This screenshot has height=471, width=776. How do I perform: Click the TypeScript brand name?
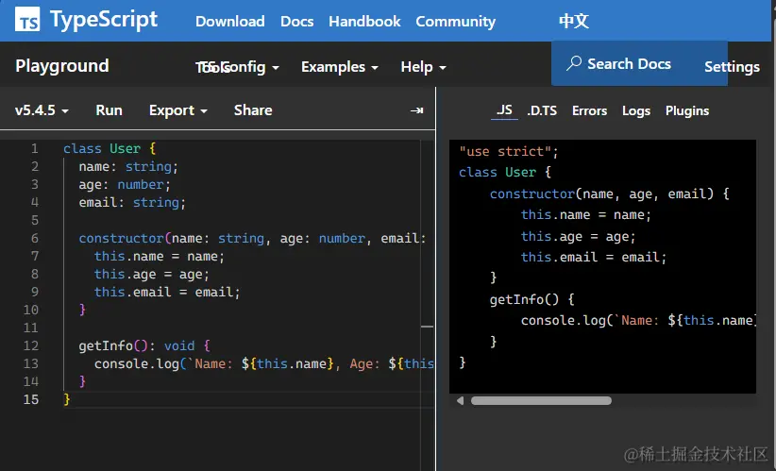click(x=104, y=20)
